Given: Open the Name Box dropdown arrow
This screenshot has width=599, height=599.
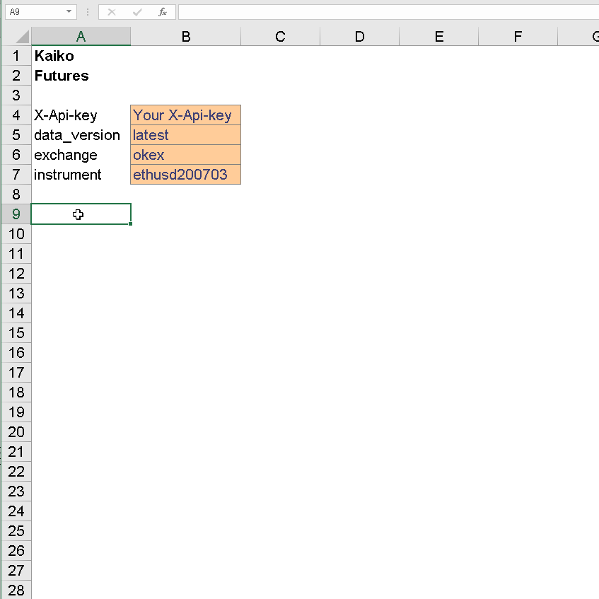Looking at the screenshot, I should [68, 11].
